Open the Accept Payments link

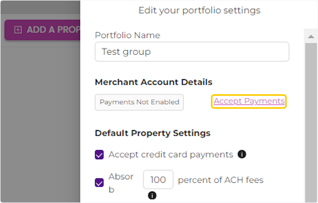[249, 101]
